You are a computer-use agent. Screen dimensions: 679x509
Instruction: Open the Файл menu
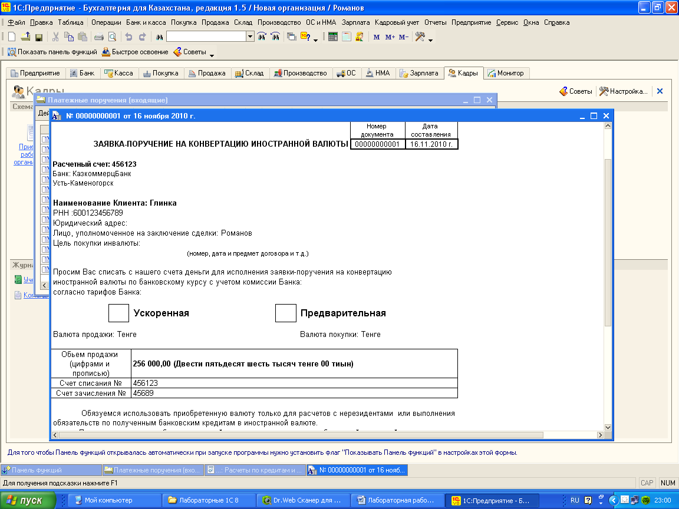point(17,22)
